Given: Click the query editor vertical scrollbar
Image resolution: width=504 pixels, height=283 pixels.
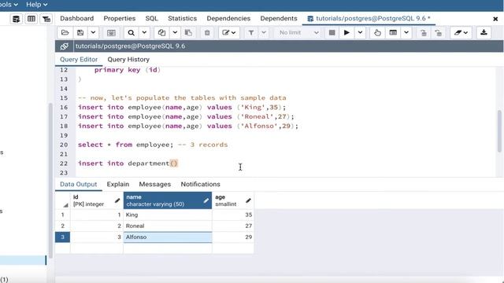Looking at the screenshot, I should [499, 131].
